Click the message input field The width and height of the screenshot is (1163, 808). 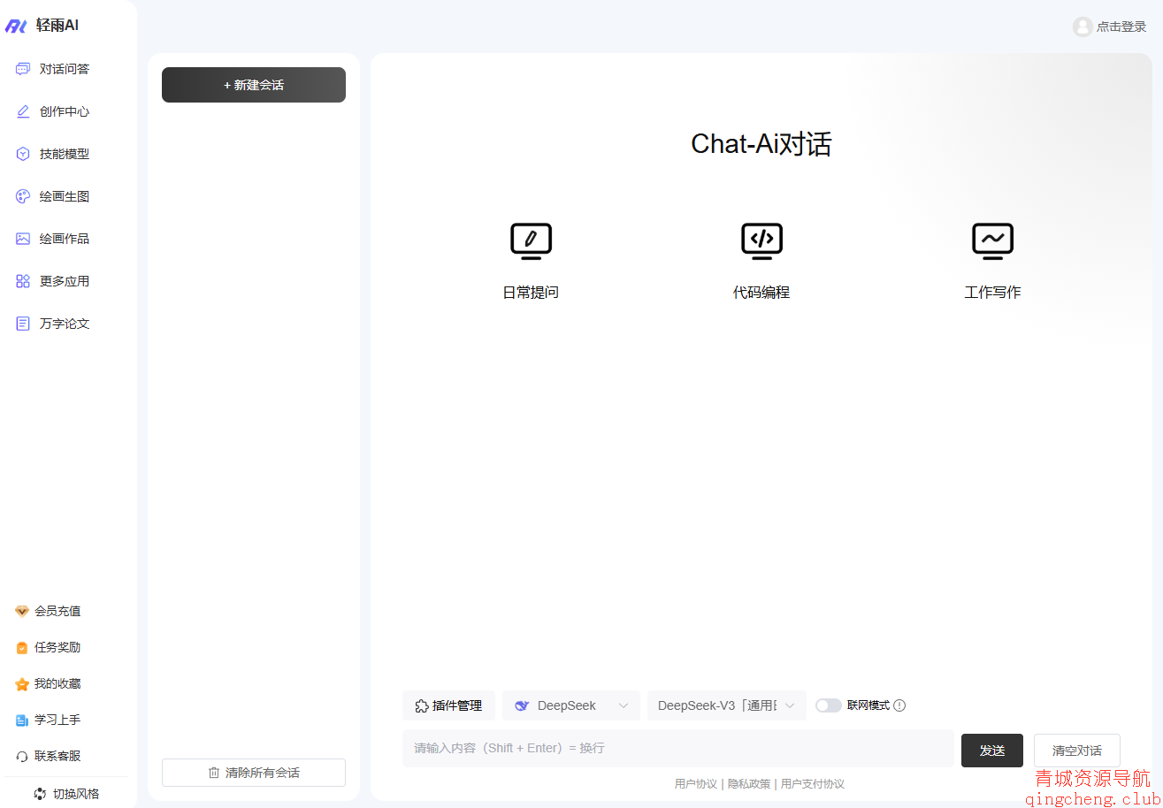[x=677, y=748]
